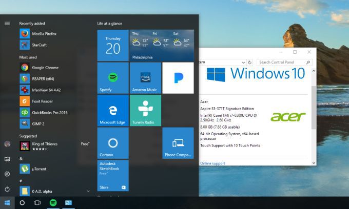This screenshot has height=209, width=349.
Task: Open the TuneIn Radio tile
Action: coord(145,111)
